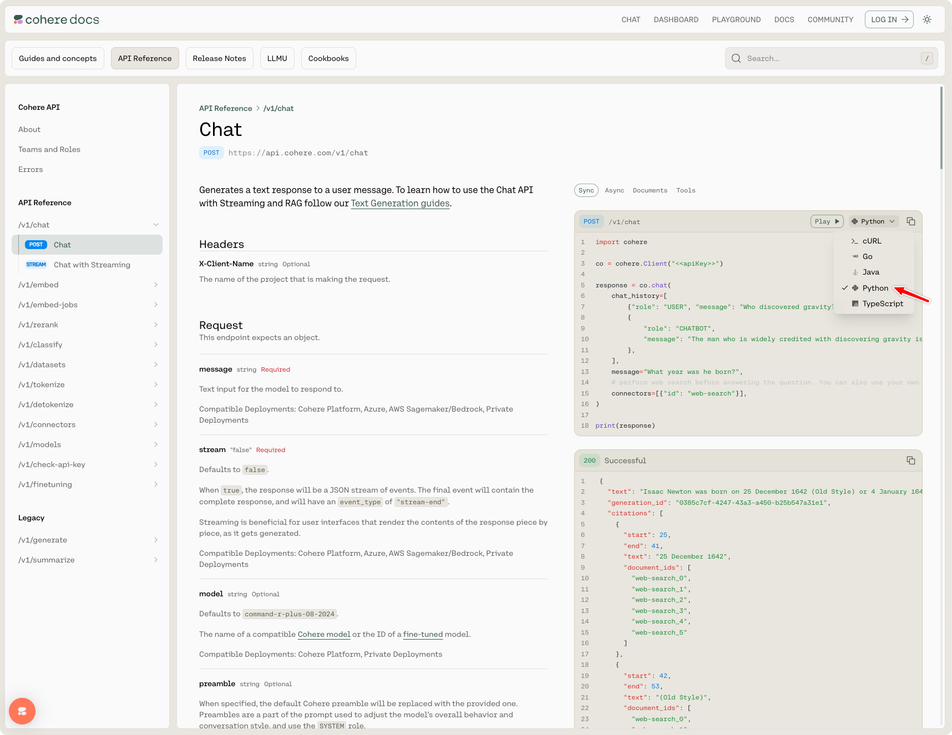Copy the 200 Successful response JSON
Viewport: 952px width, 735px height.
[910, 460]
